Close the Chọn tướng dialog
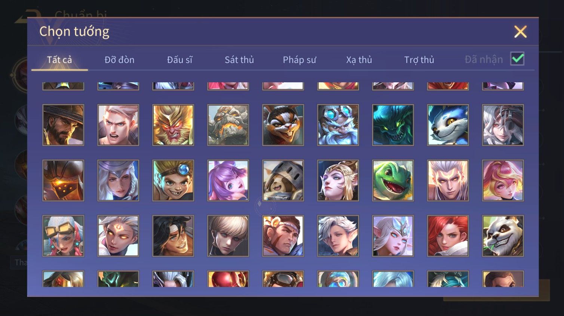564x316 pixels. (x=520, y=32)
